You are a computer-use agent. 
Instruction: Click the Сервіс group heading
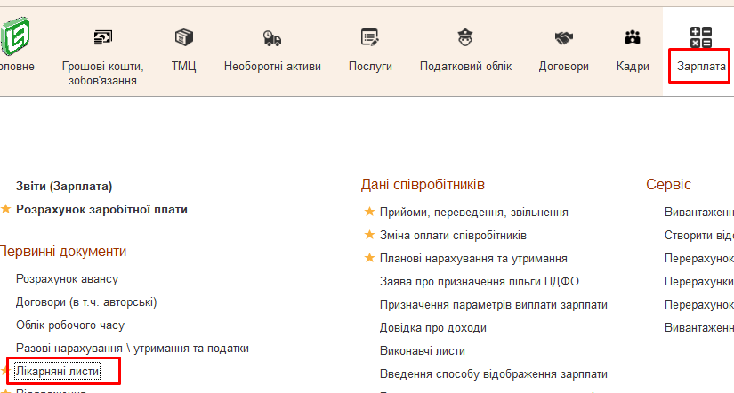tap(668, 184)
